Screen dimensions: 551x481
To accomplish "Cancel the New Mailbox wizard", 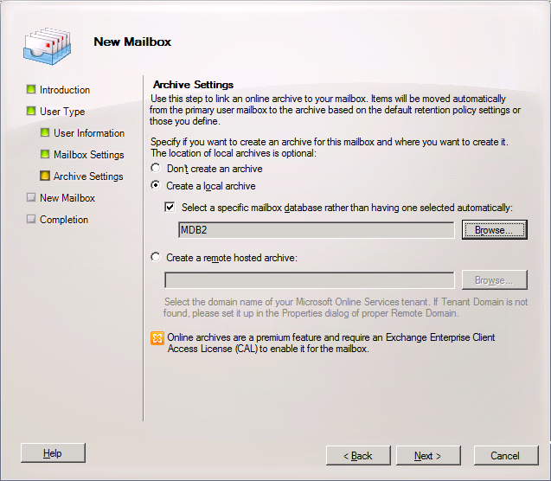I will coord(506,456).
